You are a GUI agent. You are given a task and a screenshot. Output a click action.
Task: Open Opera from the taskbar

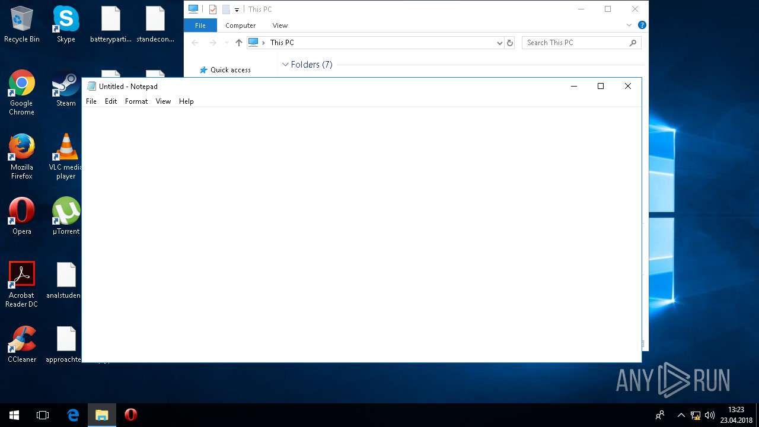(131, 415)
